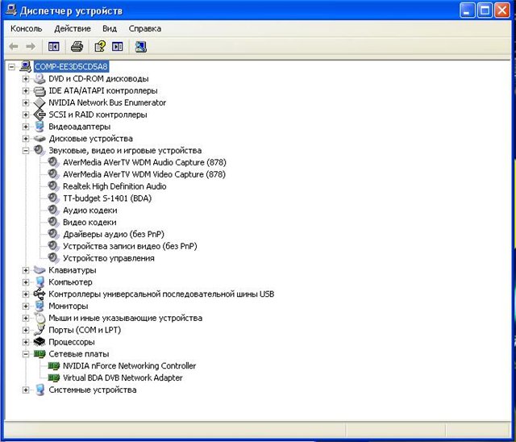Viewport: 516px width, 442px height.
Task: Expand SCSI и RAID контроллеры node
Action: point(26,115)
